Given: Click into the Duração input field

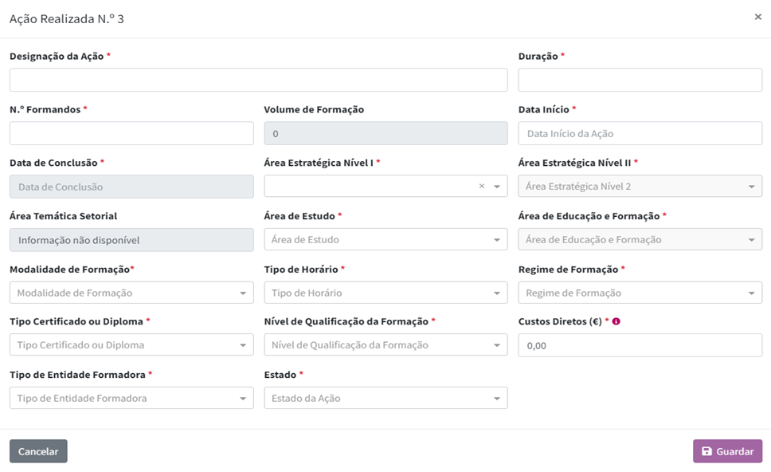Looking at the screenshot, I should [x=640, y=80].
